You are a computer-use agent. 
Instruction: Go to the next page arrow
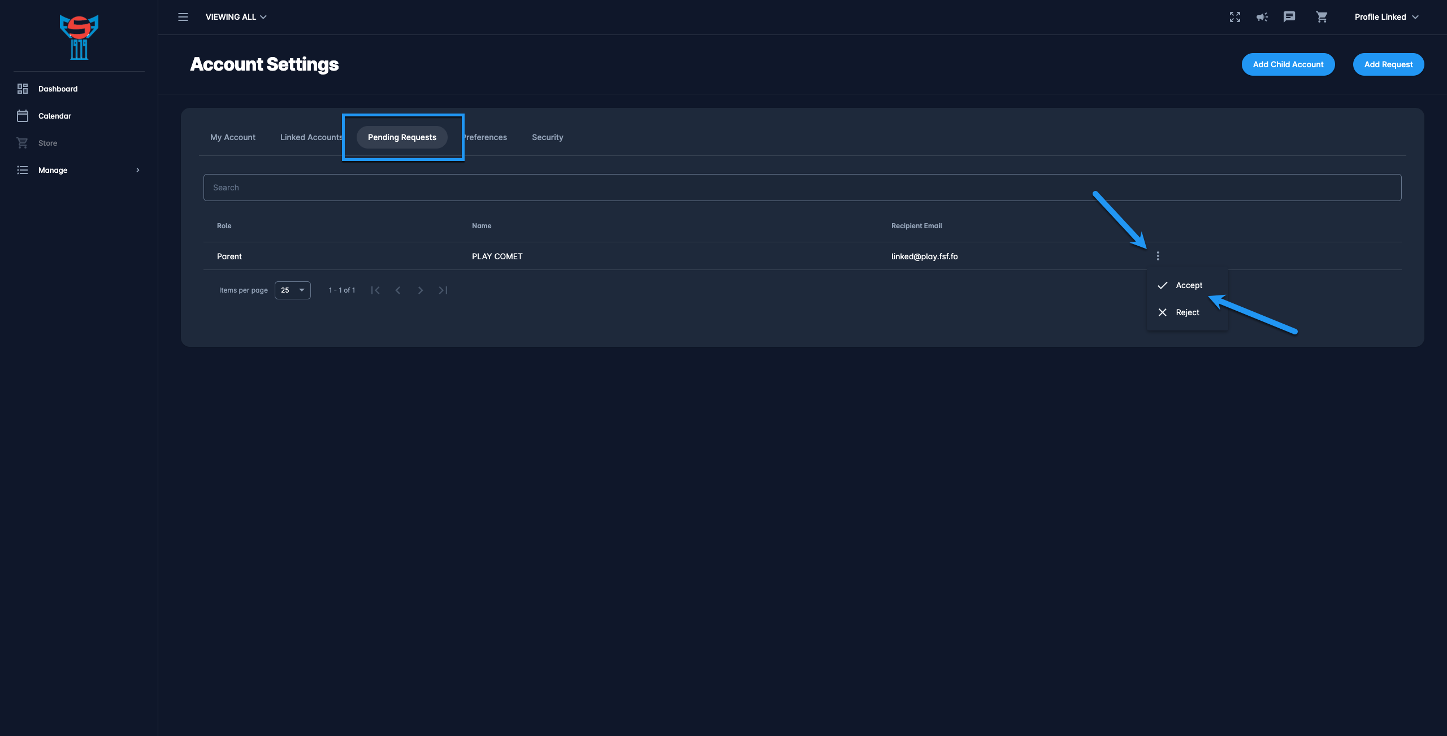[x=421, y=290]
